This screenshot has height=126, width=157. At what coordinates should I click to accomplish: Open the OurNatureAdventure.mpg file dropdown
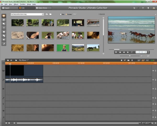[x=43, y=14]
